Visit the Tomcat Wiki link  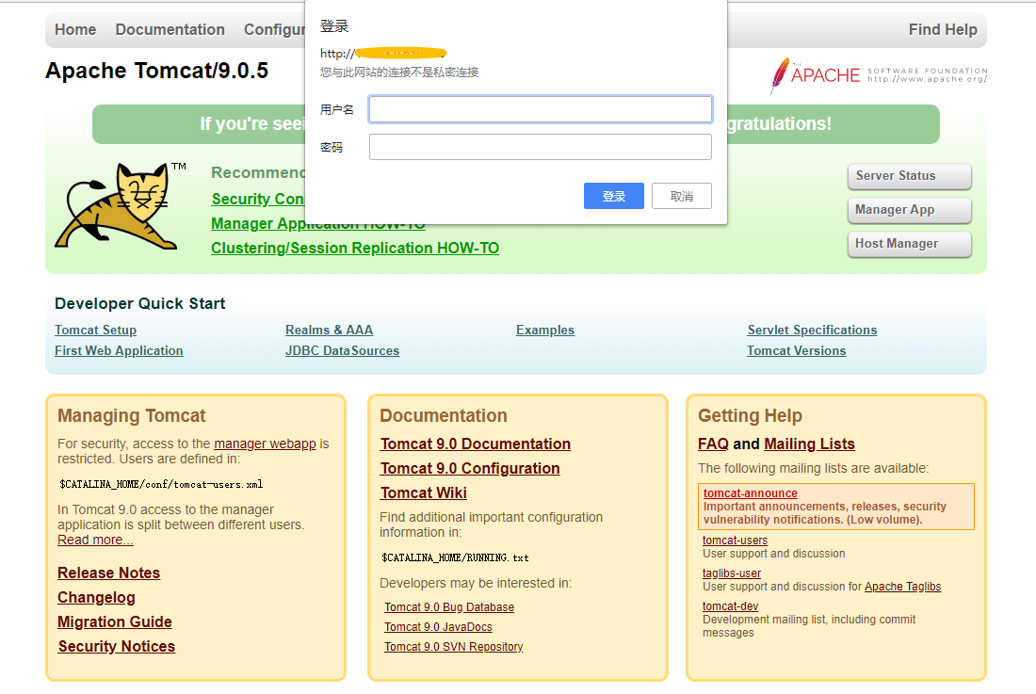click(x=424, y=493)
